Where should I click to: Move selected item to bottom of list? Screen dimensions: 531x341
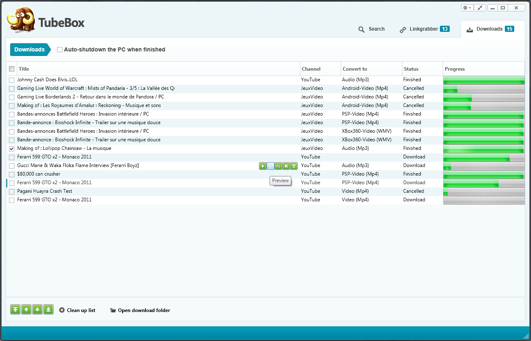coord(48,310)
